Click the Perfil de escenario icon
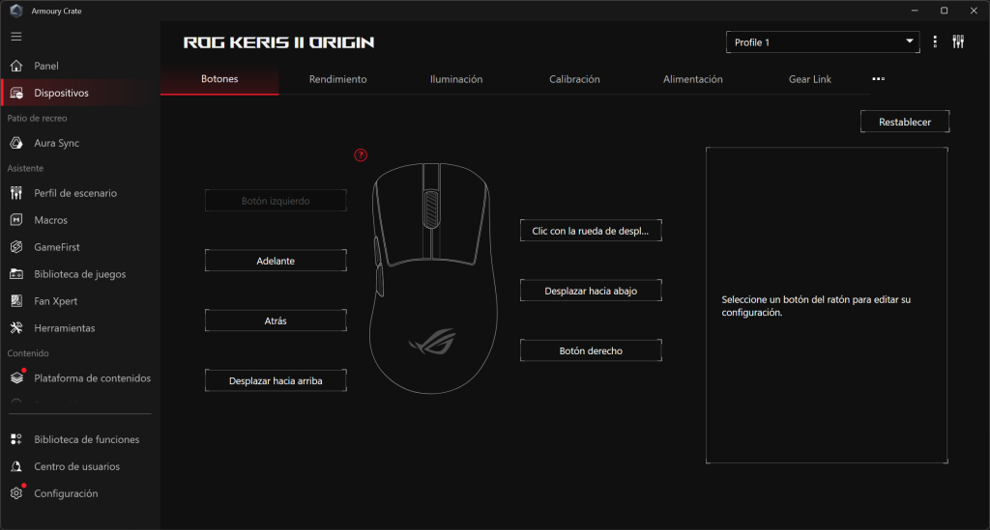 [x=16, y=193]
